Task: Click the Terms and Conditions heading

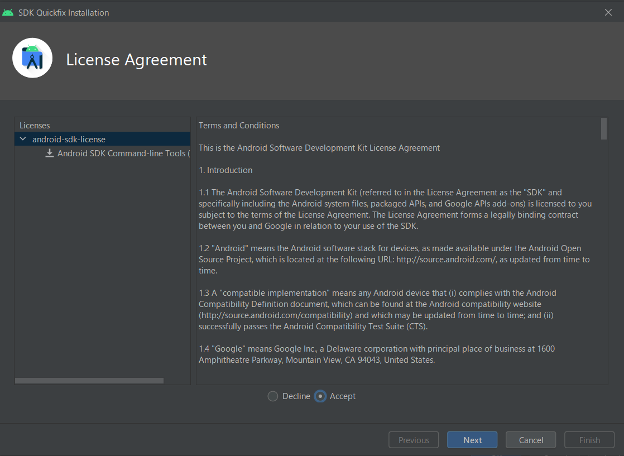Action: [239, 126]
